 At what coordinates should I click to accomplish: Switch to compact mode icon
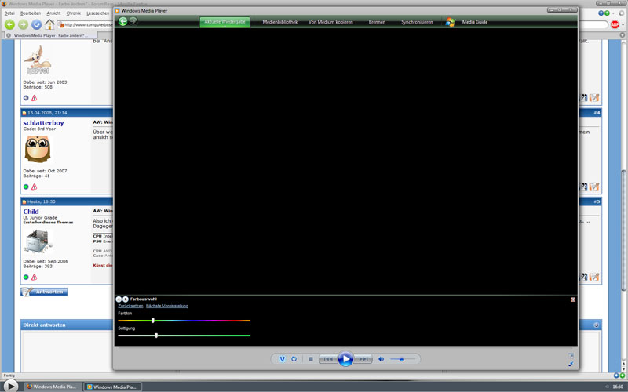click(x=571, y=364)
